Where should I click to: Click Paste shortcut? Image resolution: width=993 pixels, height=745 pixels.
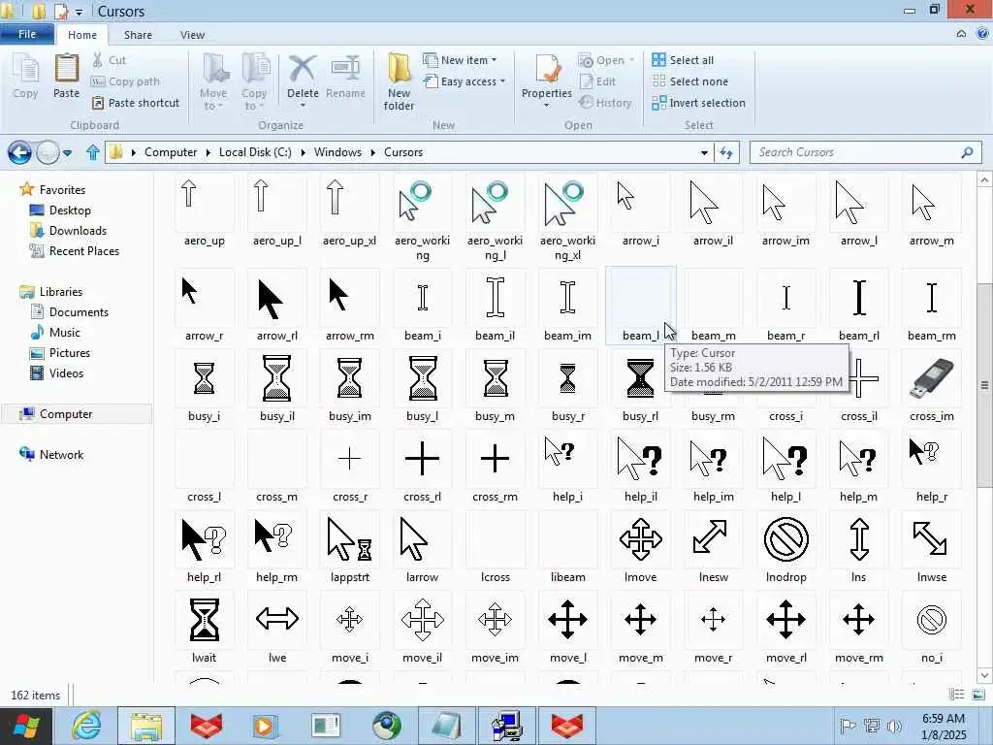(x=135, y=103)
